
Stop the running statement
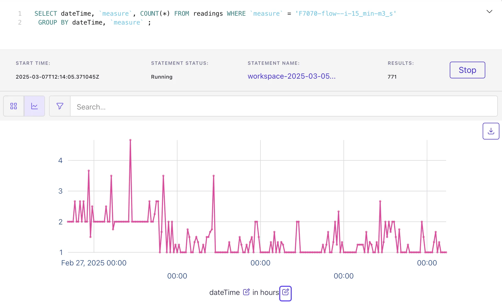467,70
